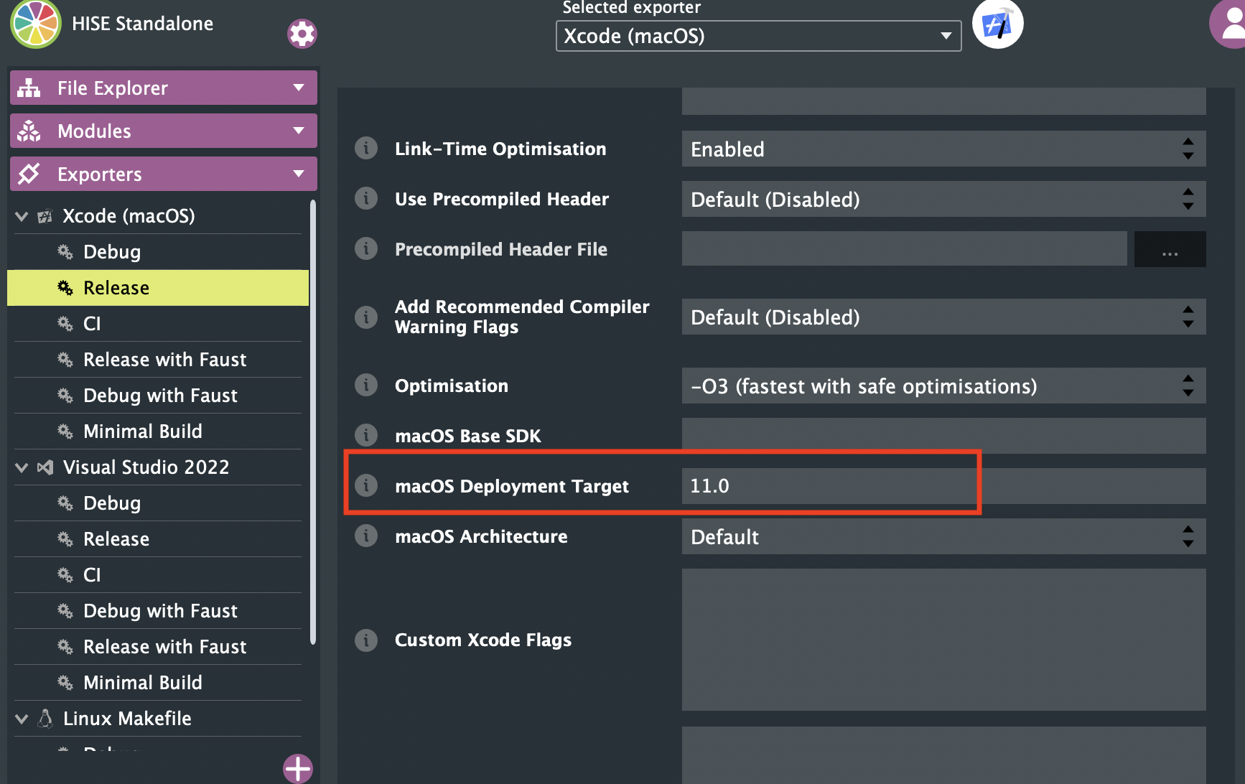Select Minimal Build under Visual Studio 2022
The height and width of the screenshot is (784, 1245).
tap(158, 683)
